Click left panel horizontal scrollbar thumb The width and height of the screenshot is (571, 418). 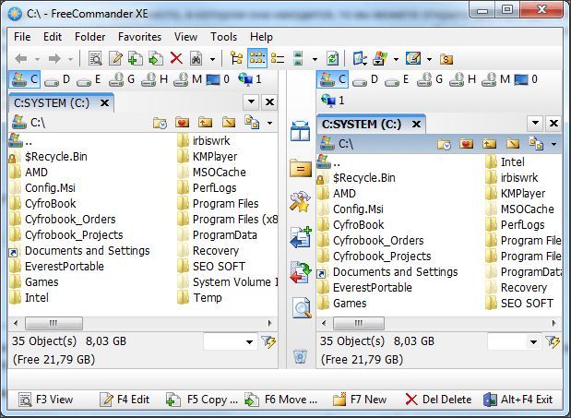[54, 323]
